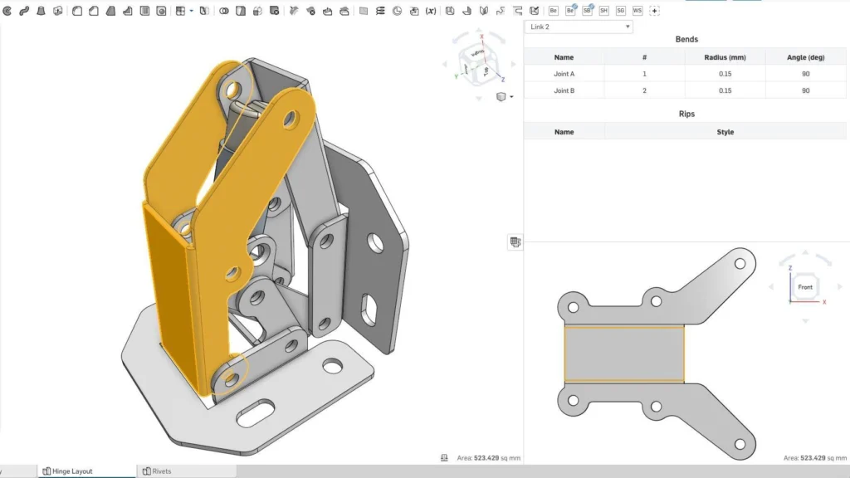Click Joint A radius value cell
The width and height of the screenshot is (850, 478).
click(x=725, y=74)
